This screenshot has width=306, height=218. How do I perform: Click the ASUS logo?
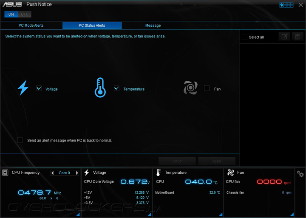[12, 4]
